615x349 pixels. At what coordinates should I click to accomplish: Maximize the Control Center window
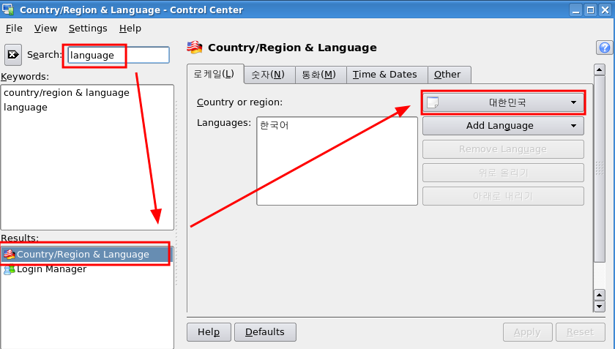(x=590, y=10)
